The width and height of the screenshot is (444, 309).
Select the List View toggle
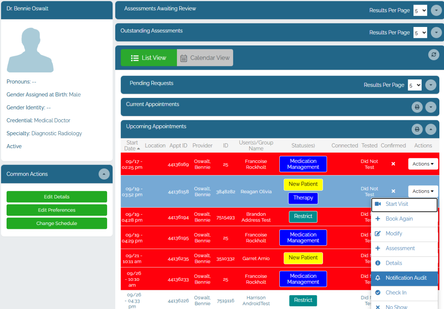coord(149,58)
